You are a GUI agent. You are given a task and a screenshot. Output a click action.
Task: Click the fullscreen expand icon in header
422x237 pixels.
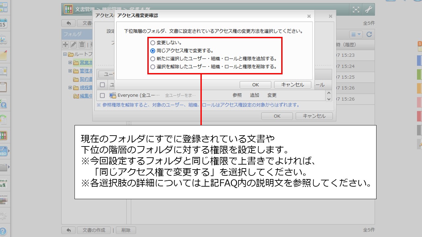tap(356, 10)
